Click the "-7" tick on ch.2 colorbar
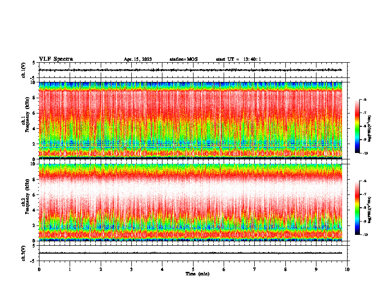The image size is (391, 302). 364,194
